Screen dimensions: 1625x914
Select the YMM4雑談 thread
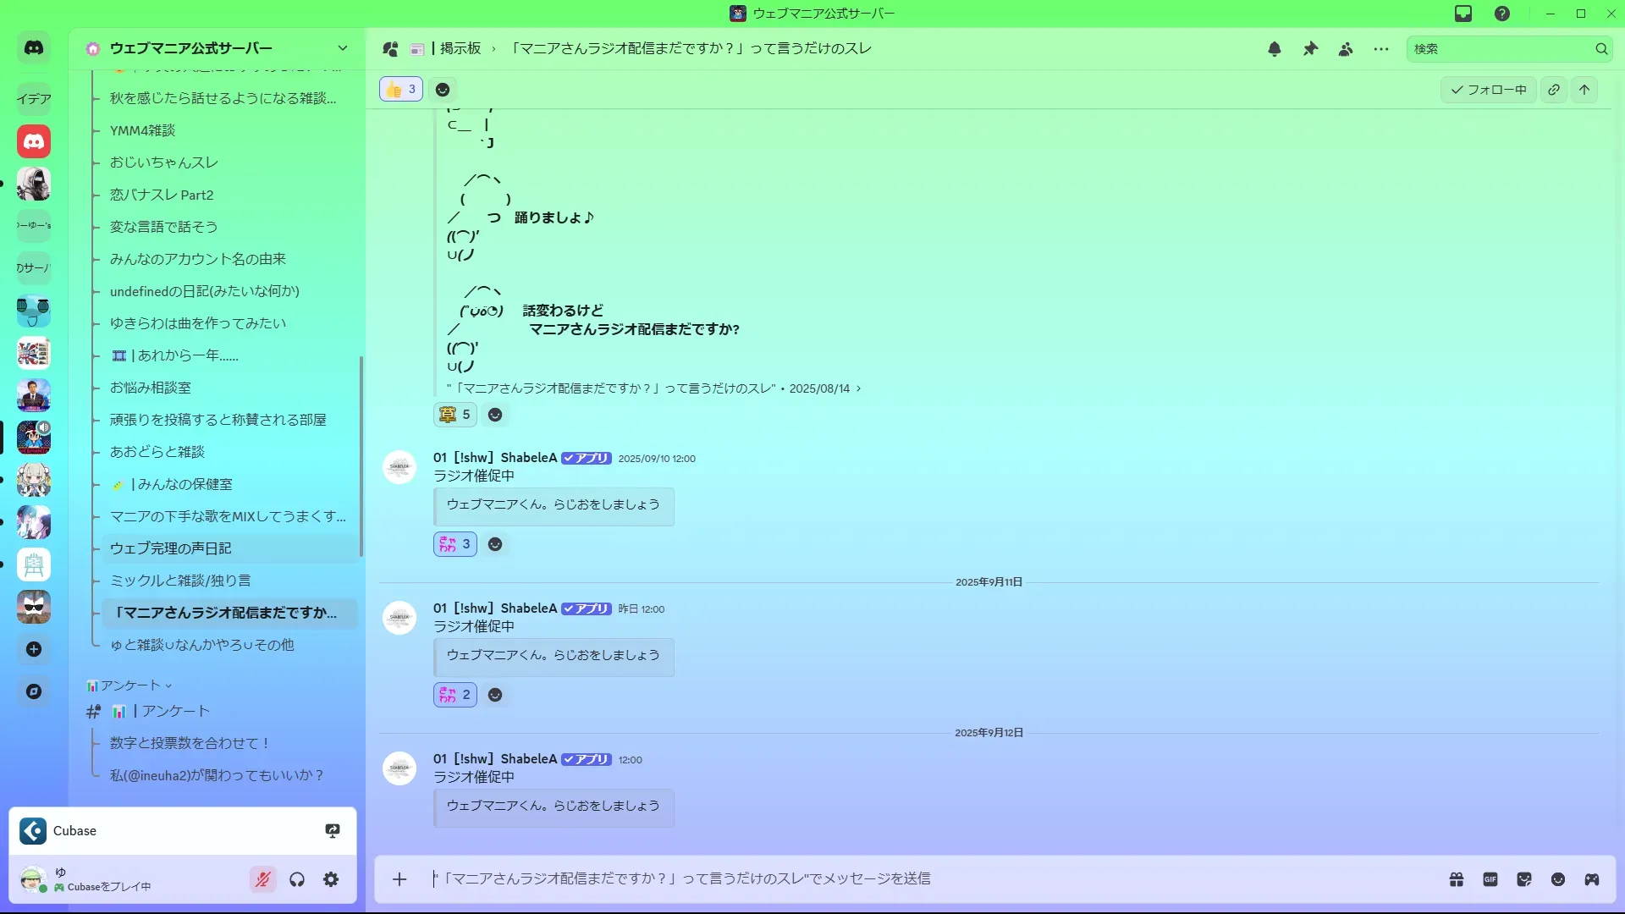142,130
